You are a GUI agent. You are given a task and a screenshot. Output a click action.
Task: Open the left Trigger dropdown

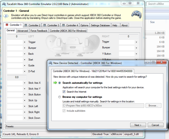[25, 42]
